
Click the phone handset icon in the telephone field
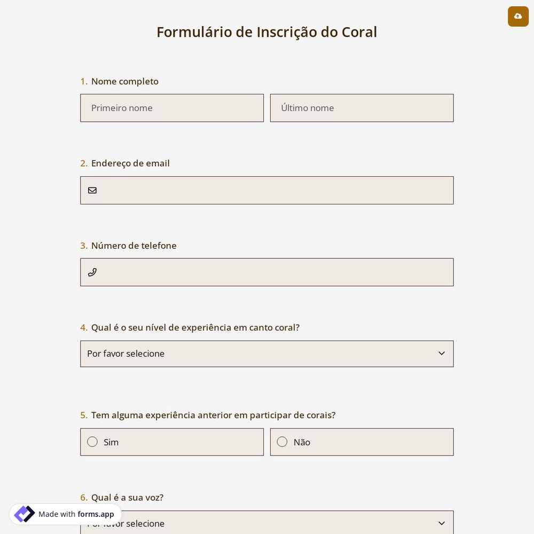(92, 272)
